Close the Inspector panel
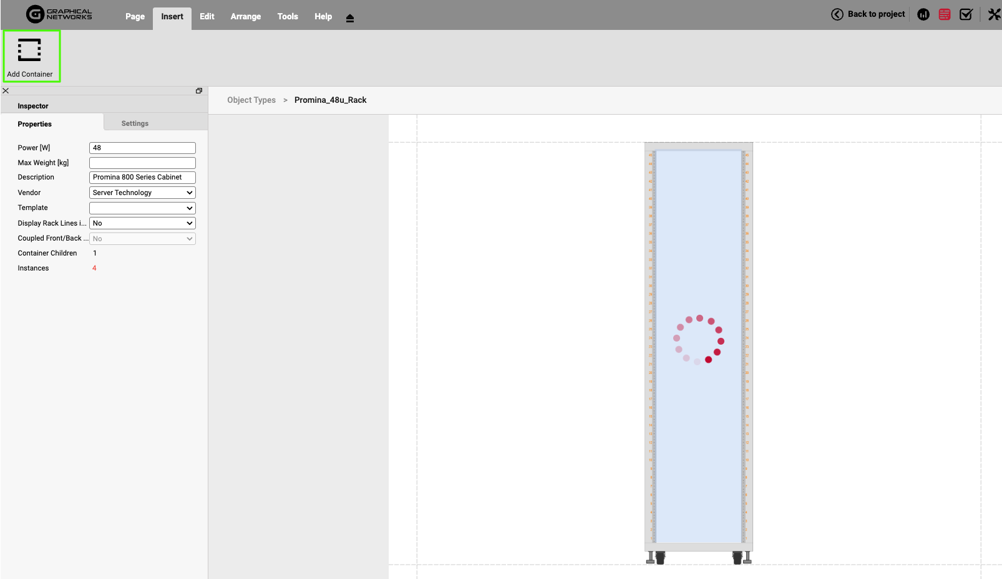Viewport: 1002px width, 579px height. point(6,91)
